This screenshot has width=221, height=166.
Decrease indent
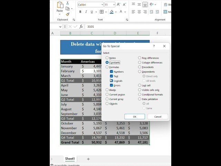pos(152,12)
